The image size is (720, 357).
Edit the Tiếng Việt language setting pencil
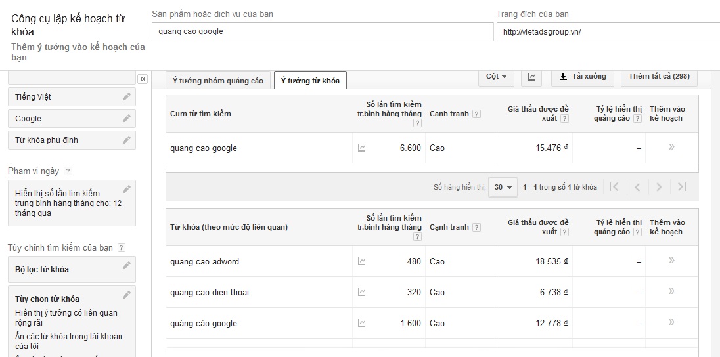[127, 97]
